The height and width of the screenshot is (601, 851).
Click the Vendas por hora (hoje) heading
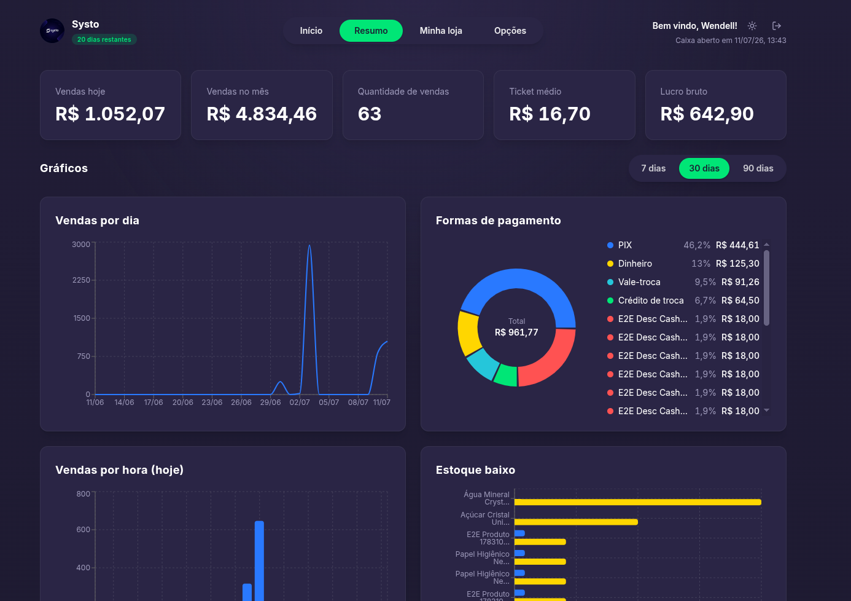coord(119,470)
